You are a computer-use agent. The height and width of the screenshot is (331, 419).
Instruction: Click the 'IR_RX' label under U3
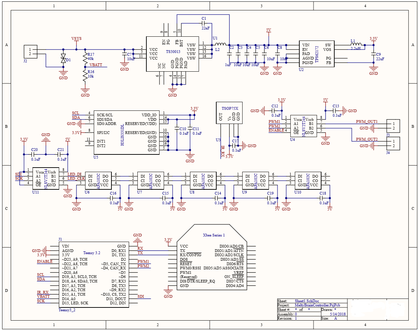click(222, 151)
